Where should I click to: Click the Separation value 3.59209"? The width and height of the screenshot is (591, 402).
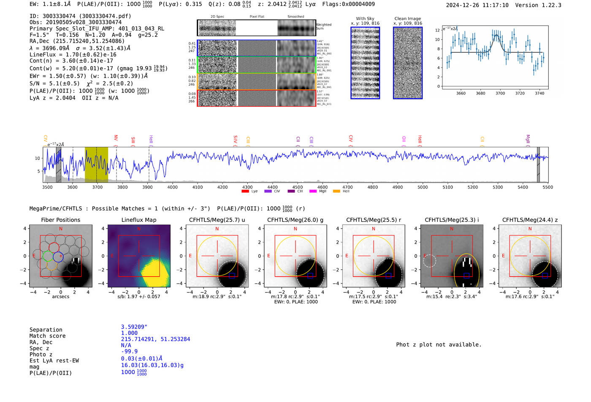[x=134, y=327]
